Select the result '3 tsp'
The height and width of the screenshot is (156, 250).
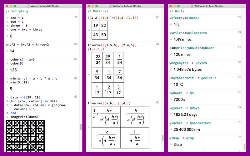pos(177,144)
